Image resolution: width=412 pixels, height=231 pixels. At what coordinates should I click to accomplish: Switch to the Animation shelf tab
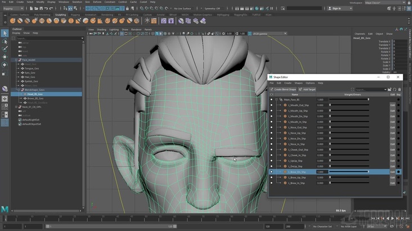(91, 15)
